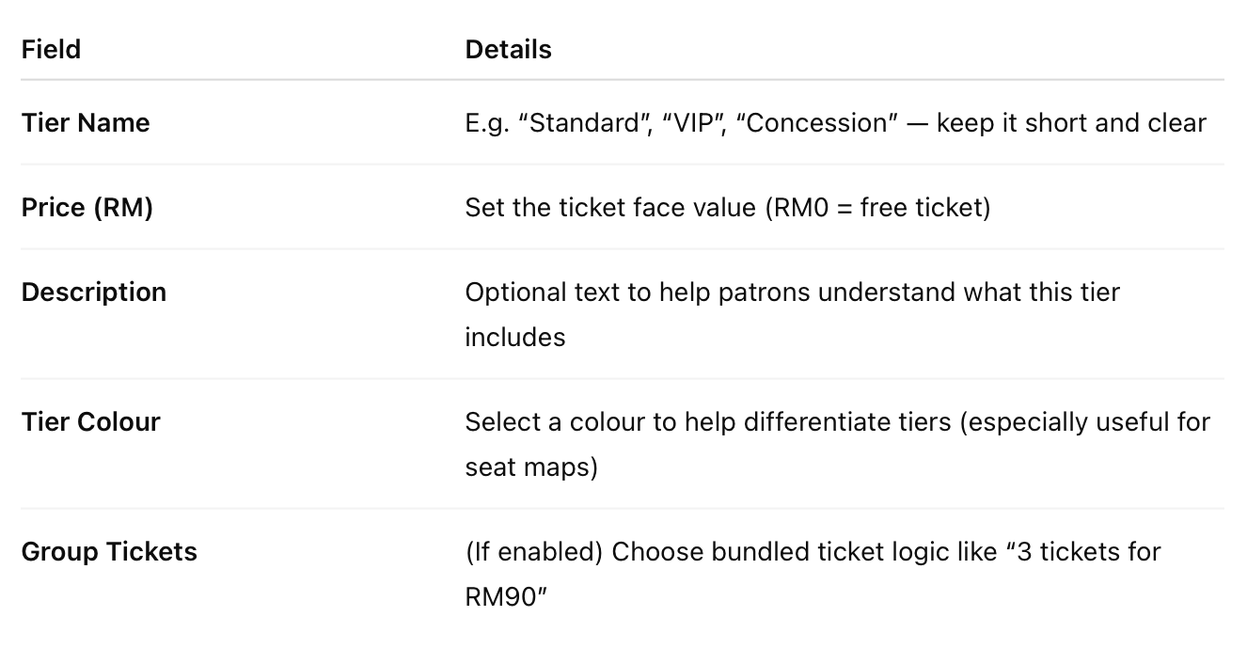Click the "(RM0 = free ticket)" note

tap(878, 207)
